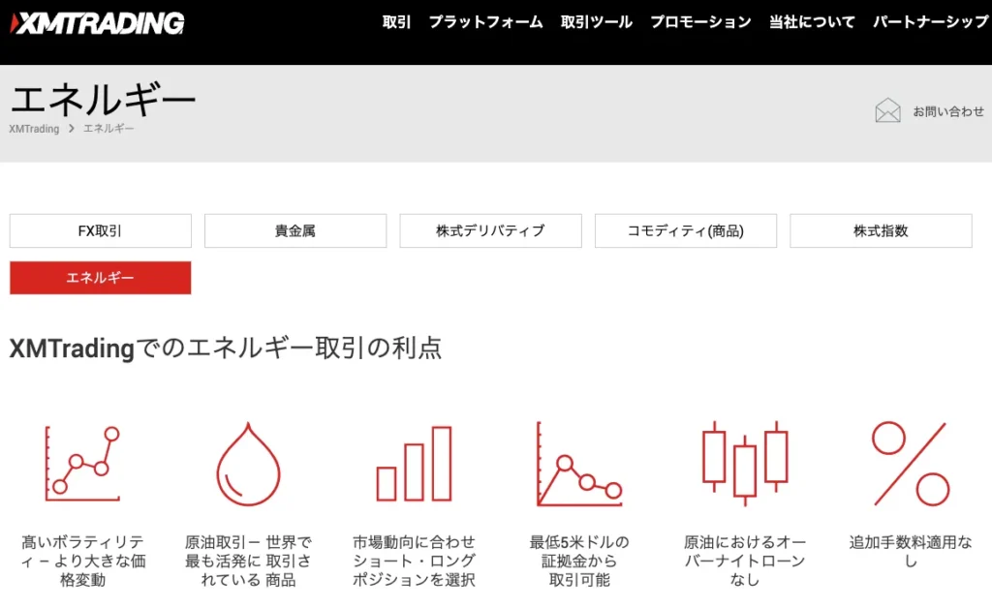Click the 原油におけるオーバーナイトローンなし caption
This screenshot has width=992, height=607.
pyautogui.click(x=745, y=561)
